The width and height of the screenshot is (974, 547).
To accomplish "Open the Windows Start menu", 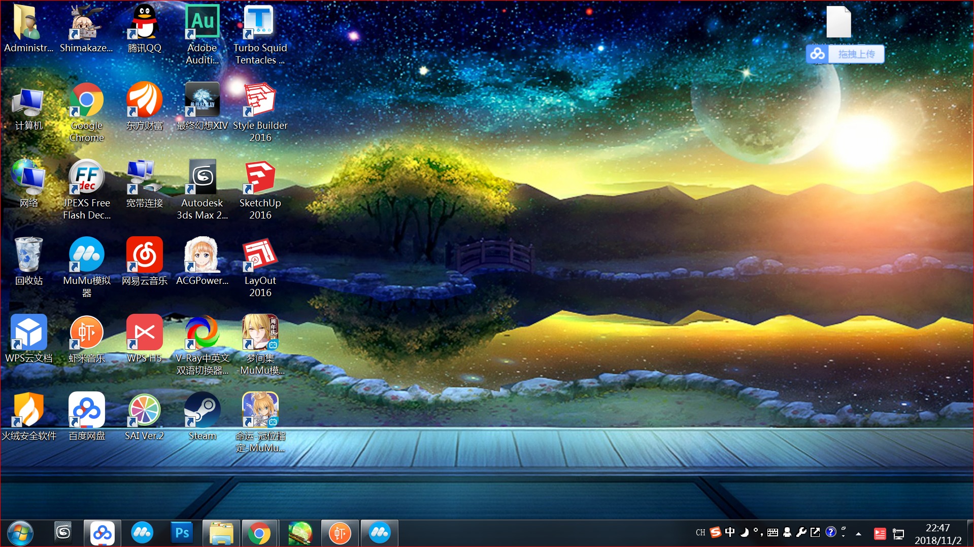I will click(20, 533).
